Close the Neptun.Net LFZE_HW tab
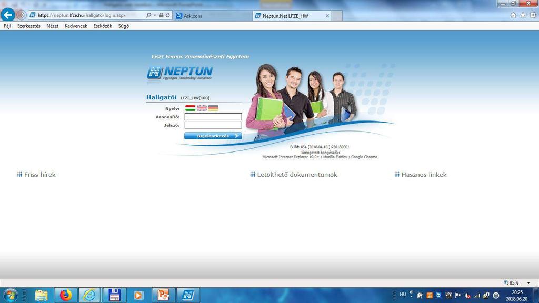This screenshot has width=539, height=303. (327, 16)
